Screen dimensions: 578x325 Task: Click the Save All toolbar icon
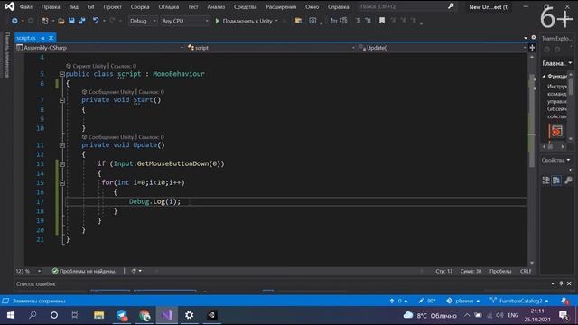pos(81,21)
